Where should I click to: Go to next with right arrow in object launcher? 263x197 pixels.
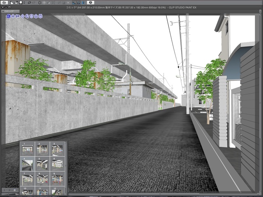click(x=9, y=190)
